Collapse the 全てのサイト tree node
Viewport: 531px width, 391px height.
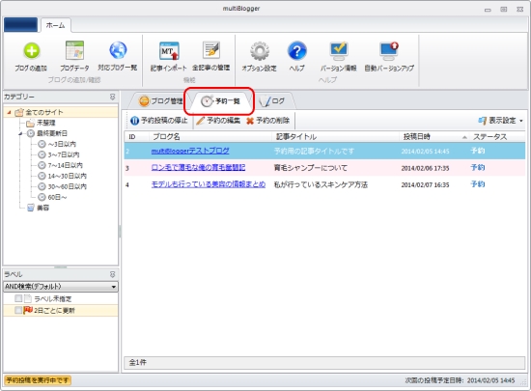[x=9, y=112]
